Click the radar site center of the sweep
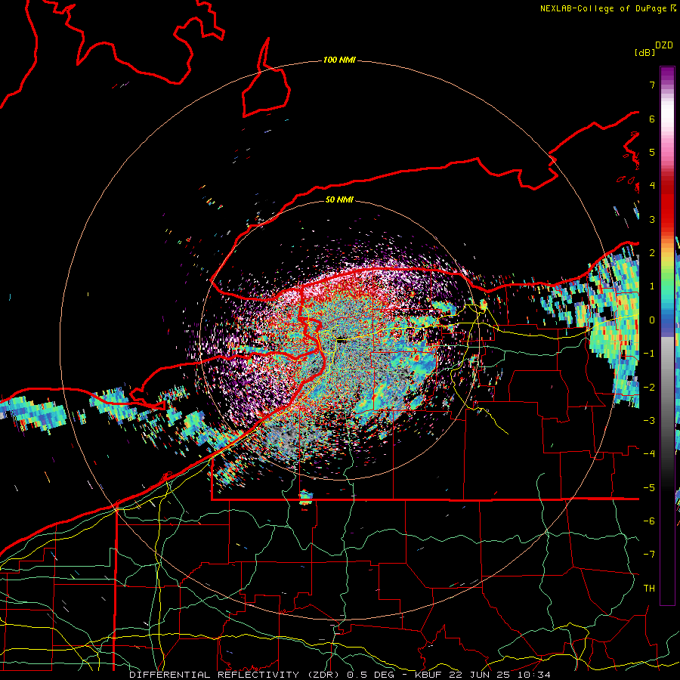 tap(340, 341)
